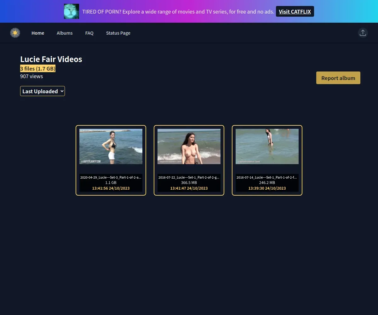
Task: Click the 1.1 GB file size text
Action: (111, 183)
